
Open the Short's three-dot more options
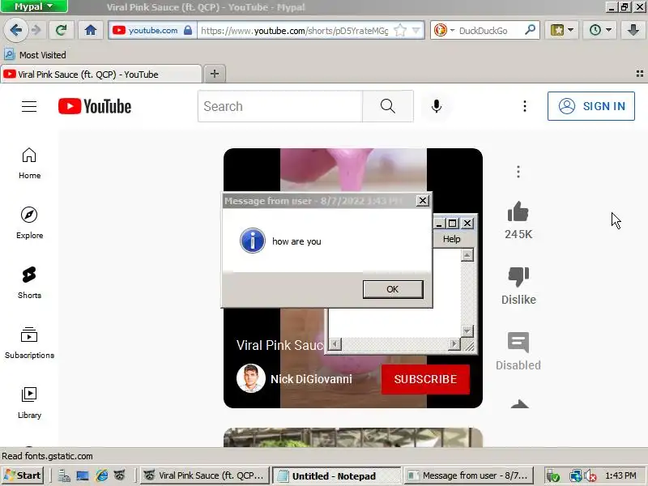tap(518, 172)
